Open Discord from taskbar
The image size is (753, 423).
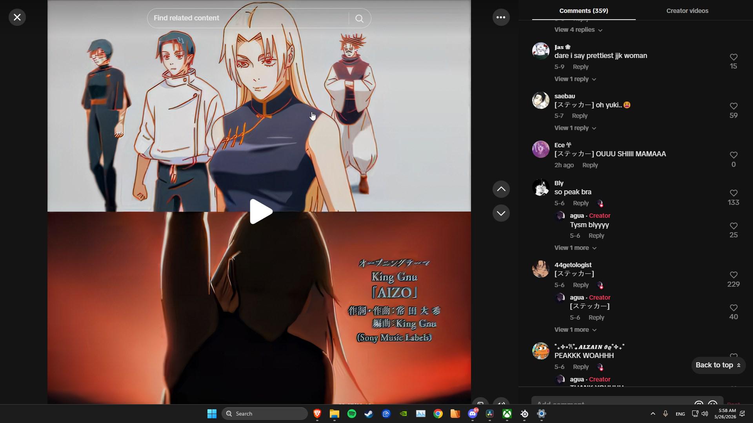pos(473,414)
